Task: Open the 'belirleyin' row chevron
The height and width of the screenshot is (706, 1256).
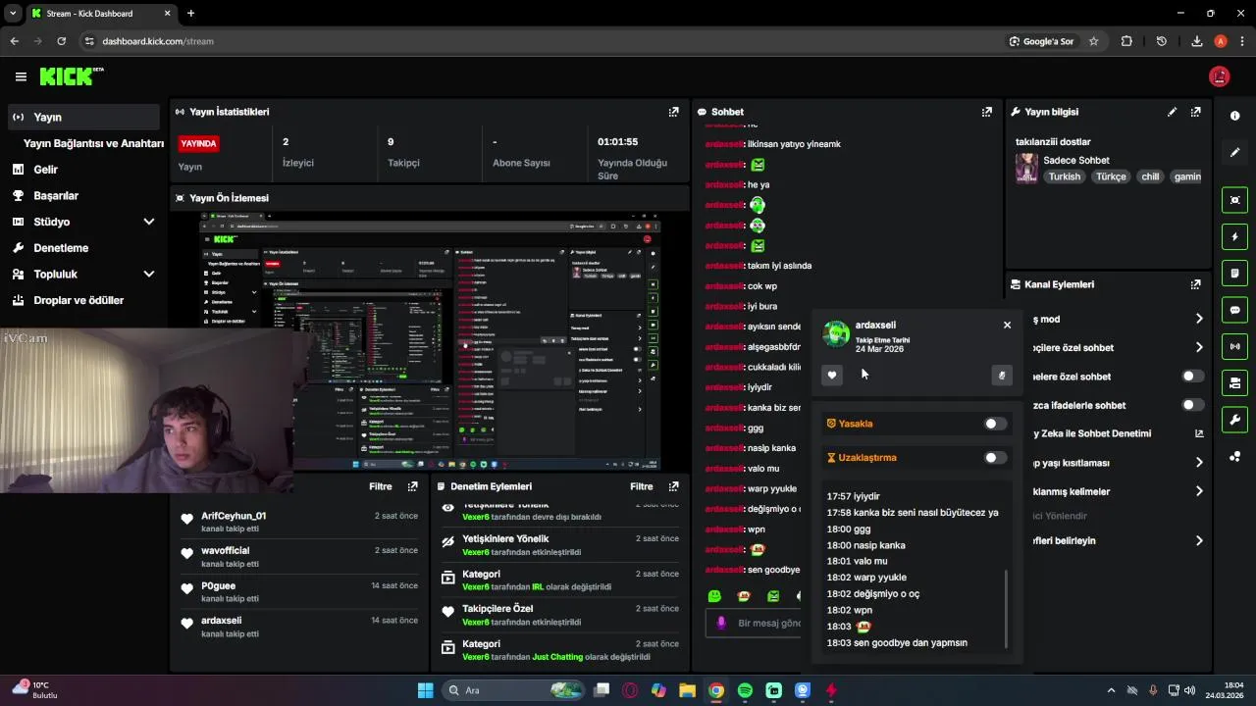Action: click(x=1199, y=540)
